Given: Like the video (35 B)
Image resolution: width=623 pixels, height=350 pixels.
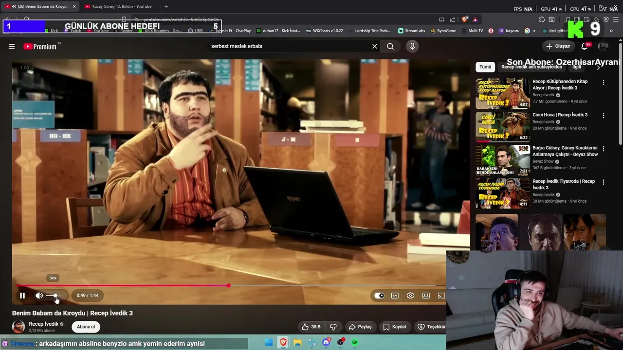Looking at the screenshot, I should click(311, 327).
